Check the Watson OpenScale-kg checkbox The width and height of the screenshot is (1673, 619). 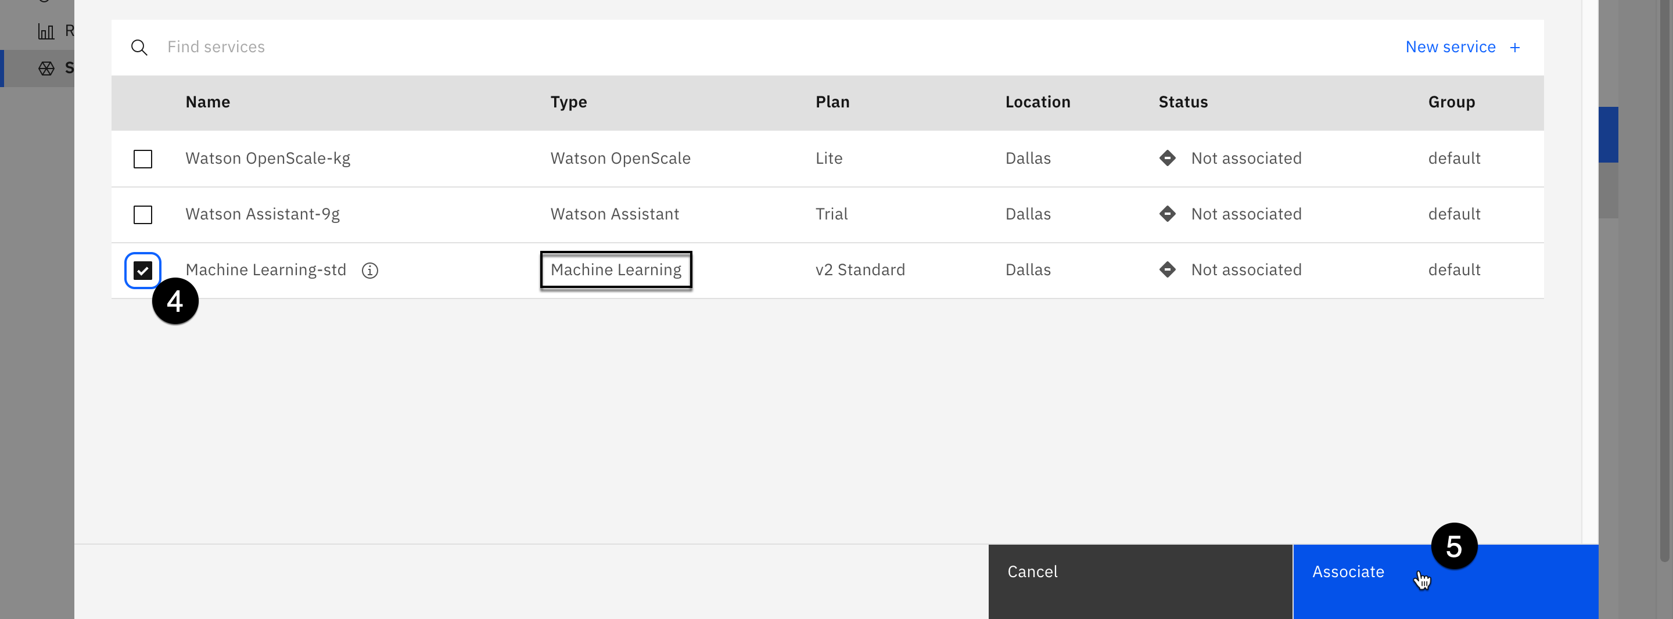click(x=143, y=159)
